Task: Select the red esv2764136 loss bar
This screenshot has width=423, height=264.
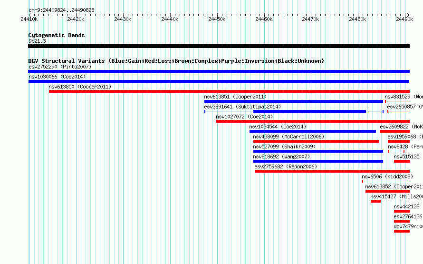Action: (x=402, y=221)
